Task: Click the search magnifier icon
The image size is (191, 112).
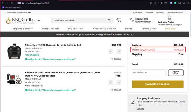Action: point(109,20)
